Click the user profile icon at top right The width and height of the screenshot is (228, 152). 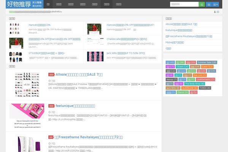click(x=215, y=12)
